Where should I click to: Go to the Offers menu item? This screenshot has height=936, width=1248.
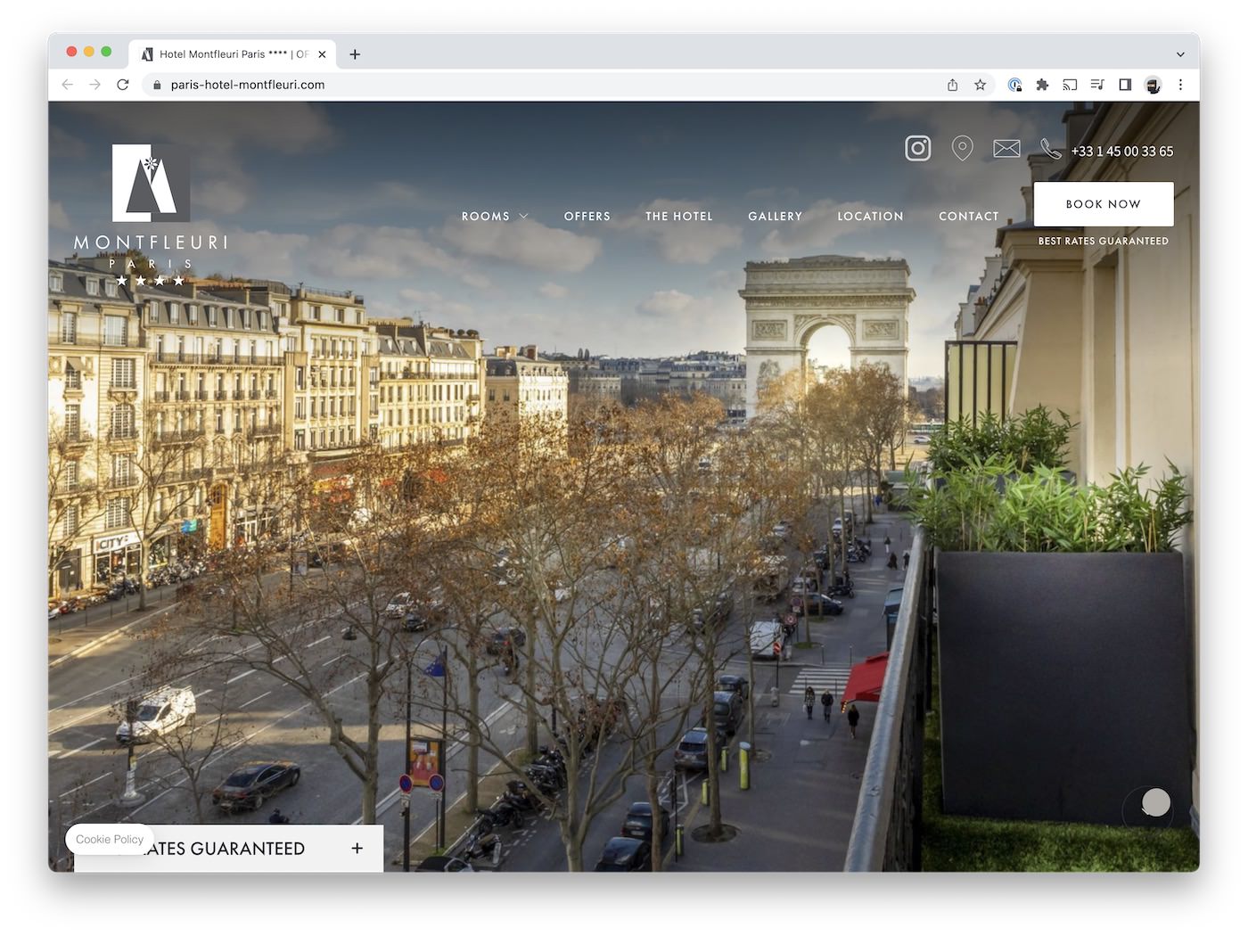click(587, 216)
